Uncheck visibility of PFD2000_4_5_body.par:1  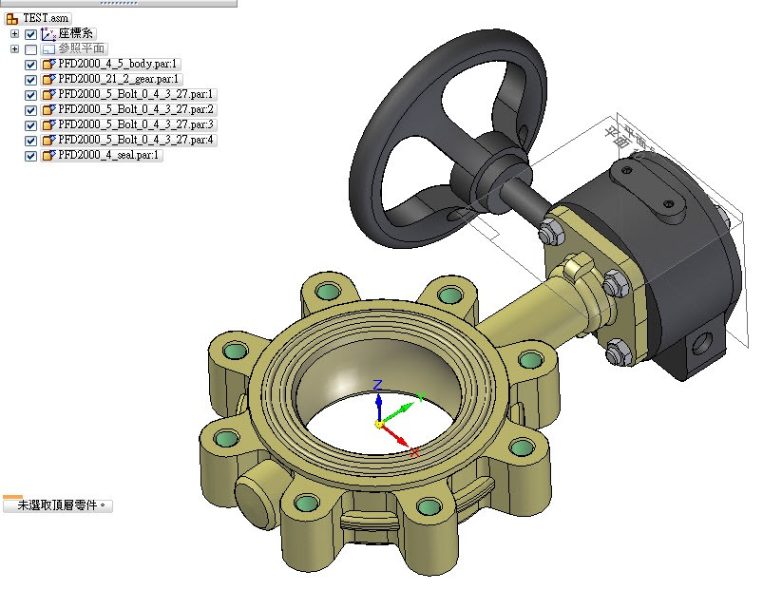click(31, 65)
